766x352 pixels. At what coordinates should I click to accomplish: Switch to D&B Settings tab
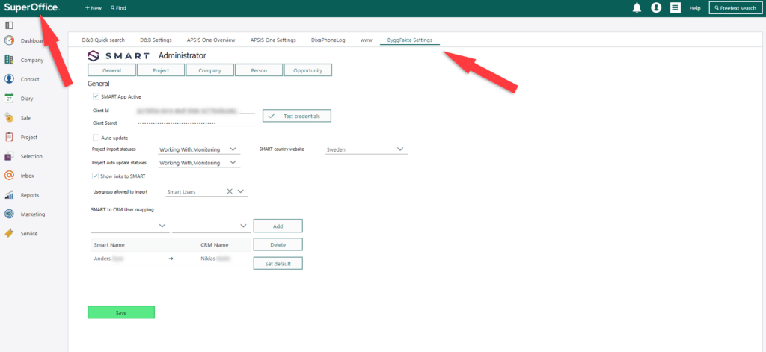click(x=156, y=40)
